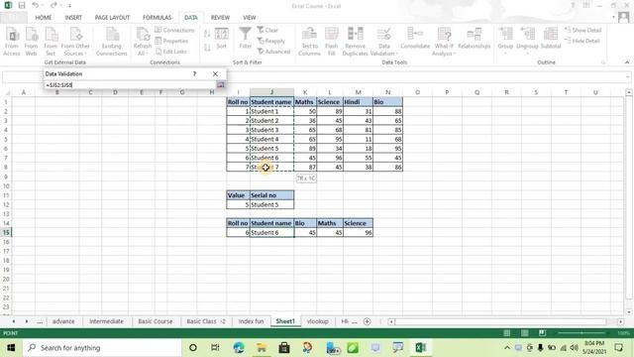
Task: Toggle the Filter funnel
Action: point(245,39)
